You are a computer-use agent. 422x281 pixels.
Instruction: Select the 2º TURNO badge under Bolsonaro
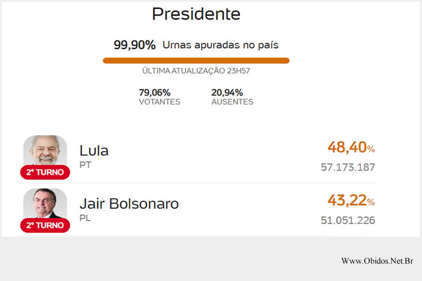pos(45,225)
